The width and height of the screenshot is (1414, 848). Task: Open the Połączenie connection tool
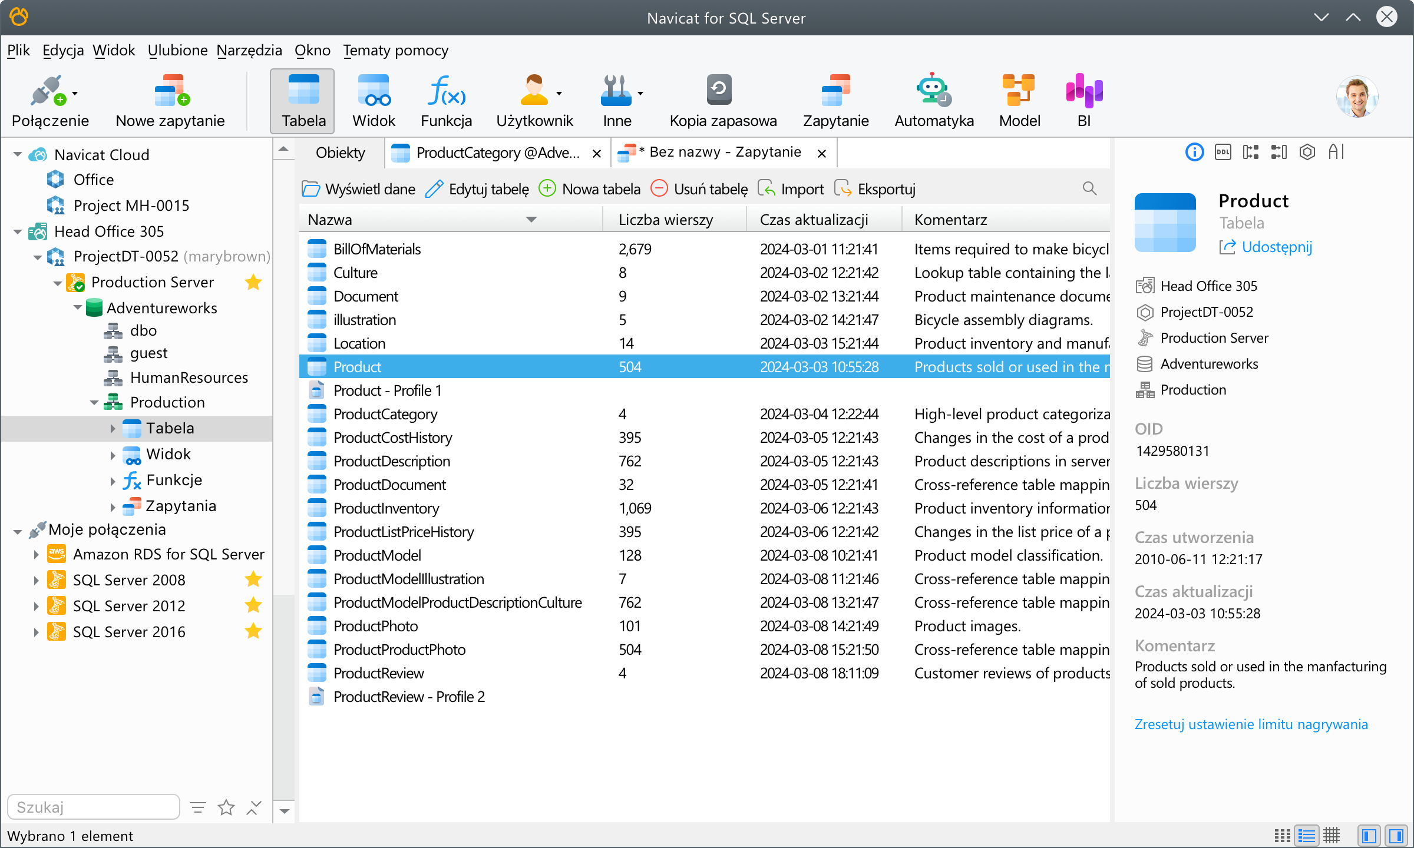[x=49, y=101]
